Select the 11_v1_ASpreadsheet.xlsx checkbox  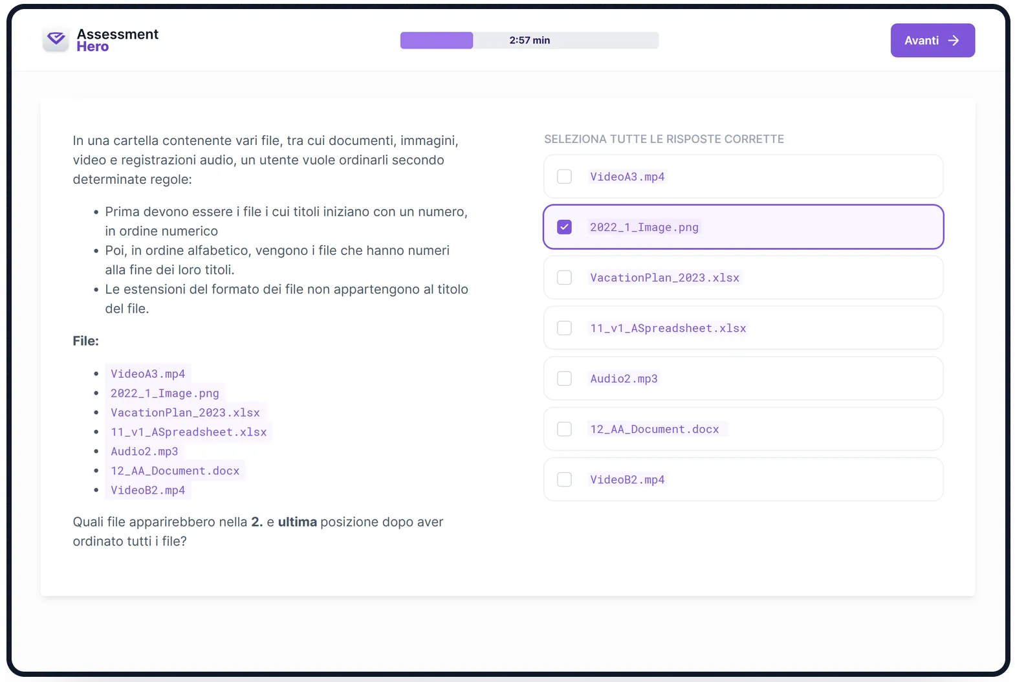(x=564, y=328)
